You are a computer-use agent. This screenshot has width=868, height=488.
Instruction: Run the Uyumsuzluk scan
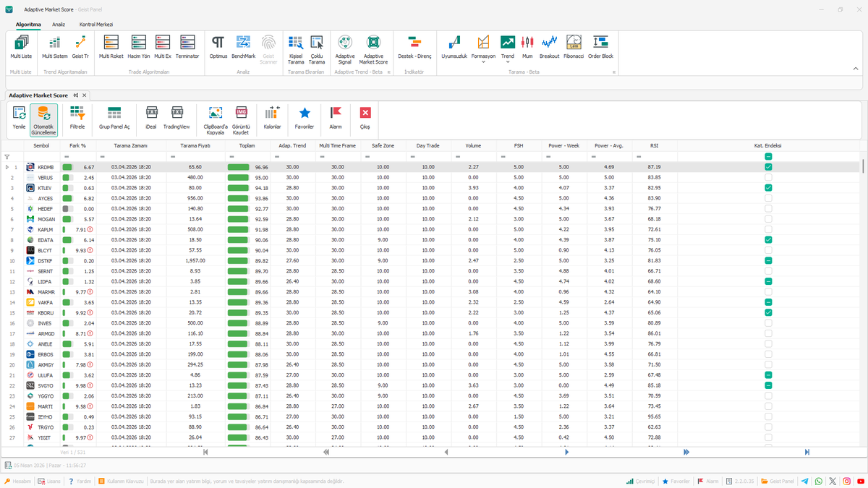[x=455, y=47]
